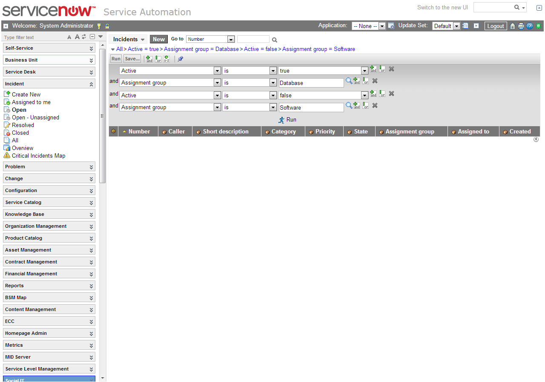545x382 pixels.
Task: Delete the Active is false condition
Action: click(x=391, y=93)
